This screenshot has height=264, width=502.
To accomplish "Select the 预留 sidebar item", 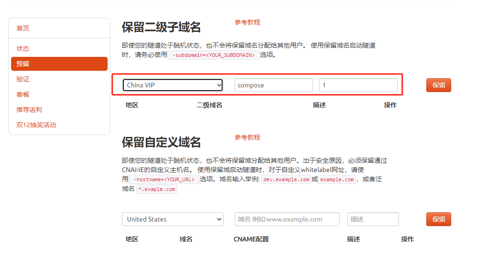I will pos(59,64).
